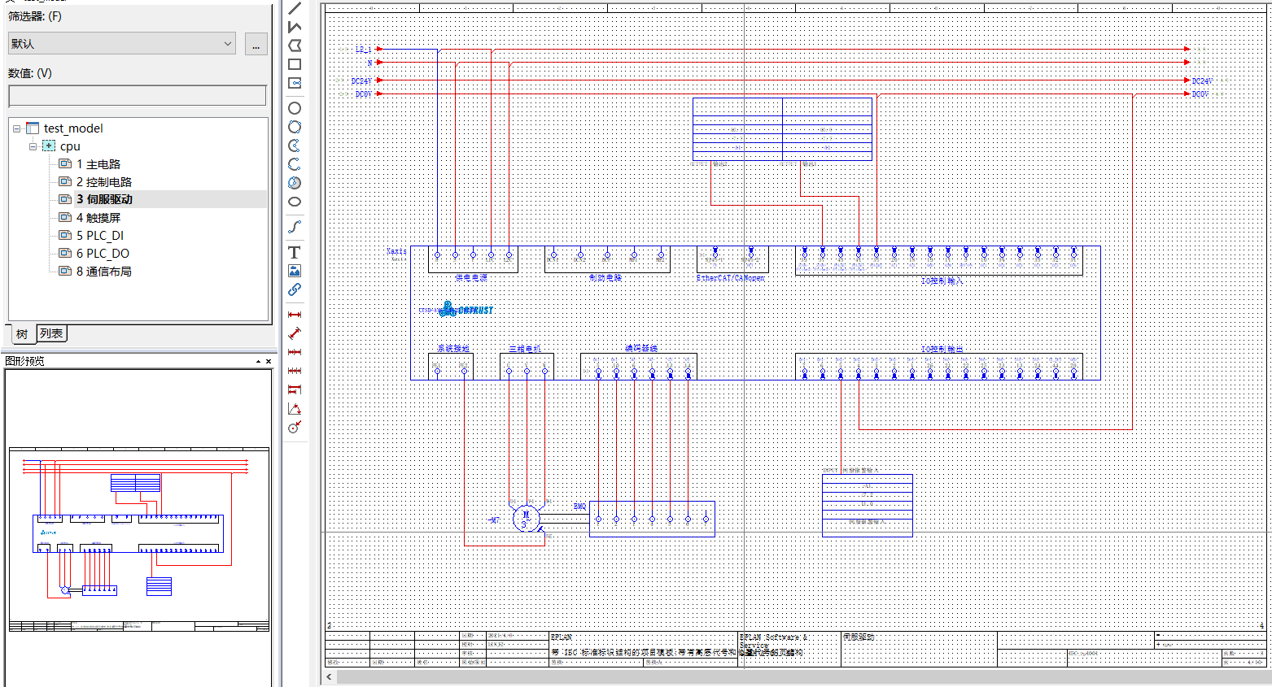The height and width of the screenshot is (687, 1272).
Task: Click the filter '...' browse button
Action: [x=256, y=45]
